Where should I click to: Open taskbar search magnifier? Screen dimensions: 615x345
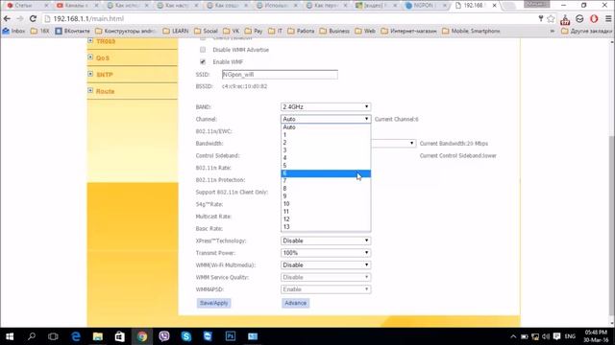tap(32, 336)
